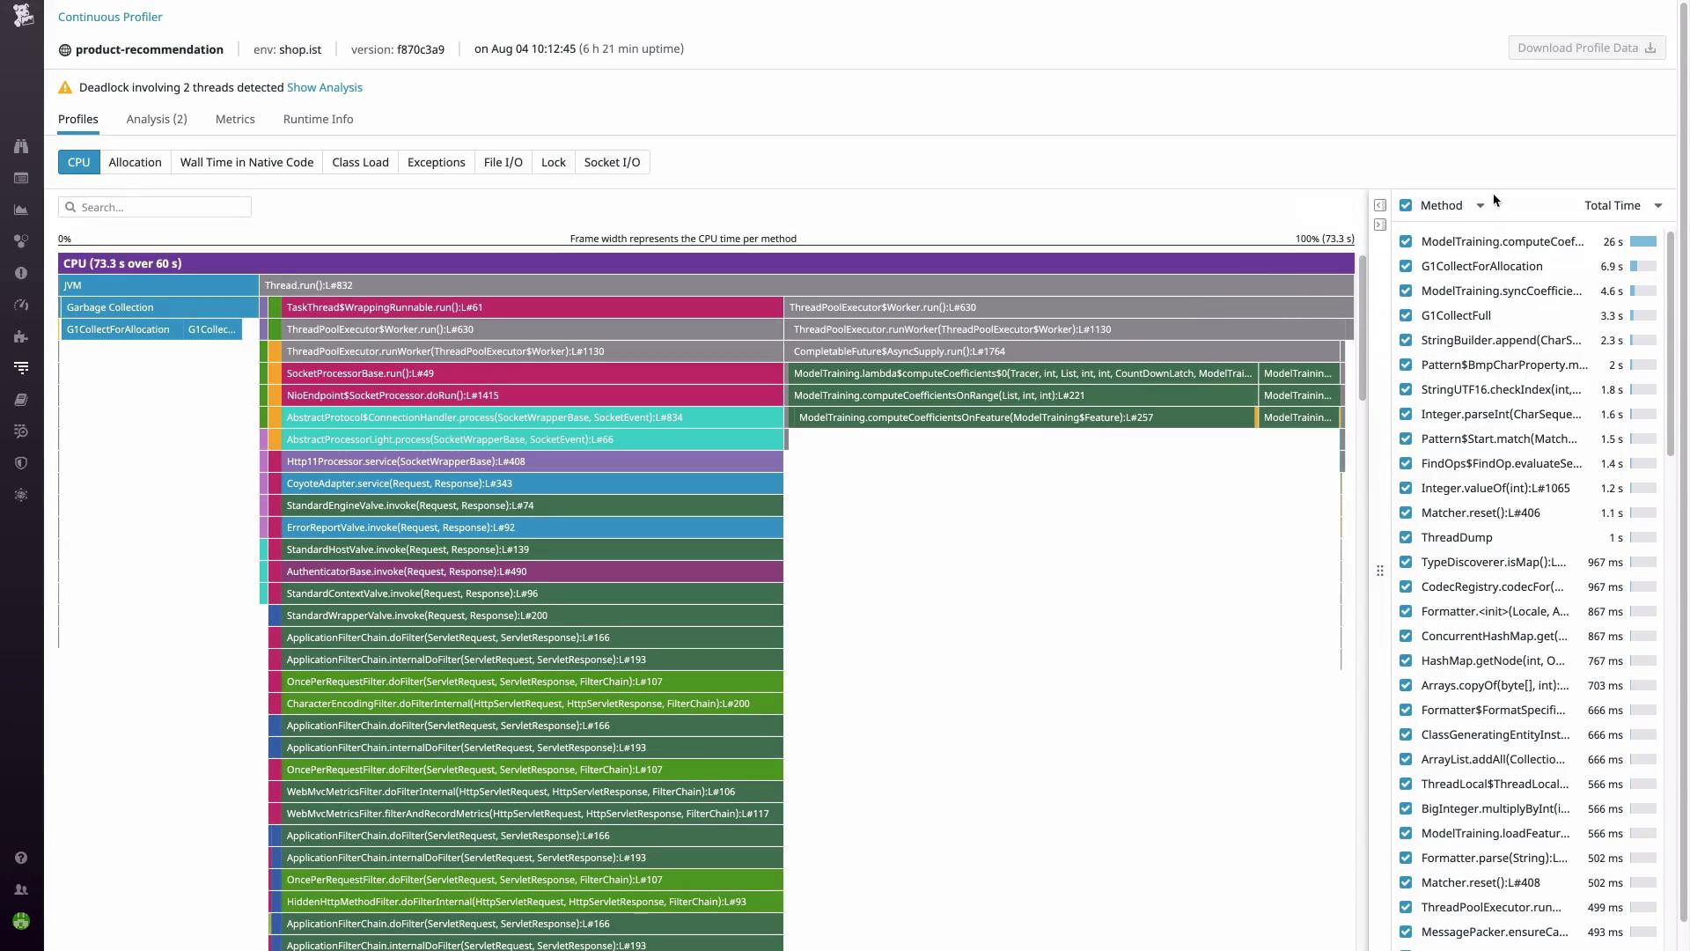Viewport: 1690px width, 951px height.
Task: Open Security Monitoring via the shield icon
Action: 21,463
